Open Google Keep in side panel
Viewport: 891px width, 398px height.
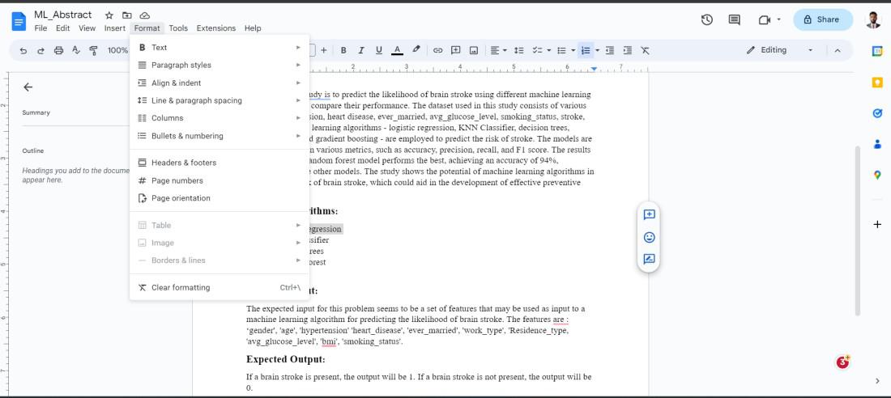click(877, 83)
